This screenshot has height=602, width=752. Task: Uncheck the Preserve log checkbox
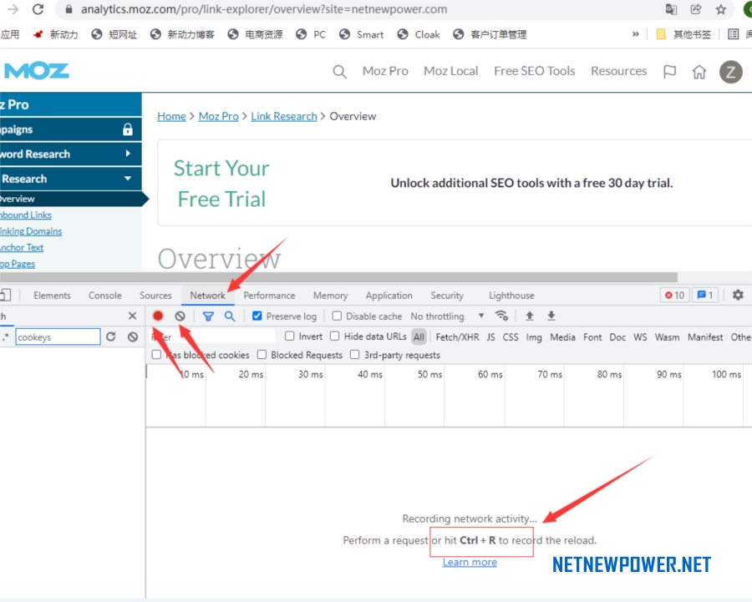[x=257, y=316]
